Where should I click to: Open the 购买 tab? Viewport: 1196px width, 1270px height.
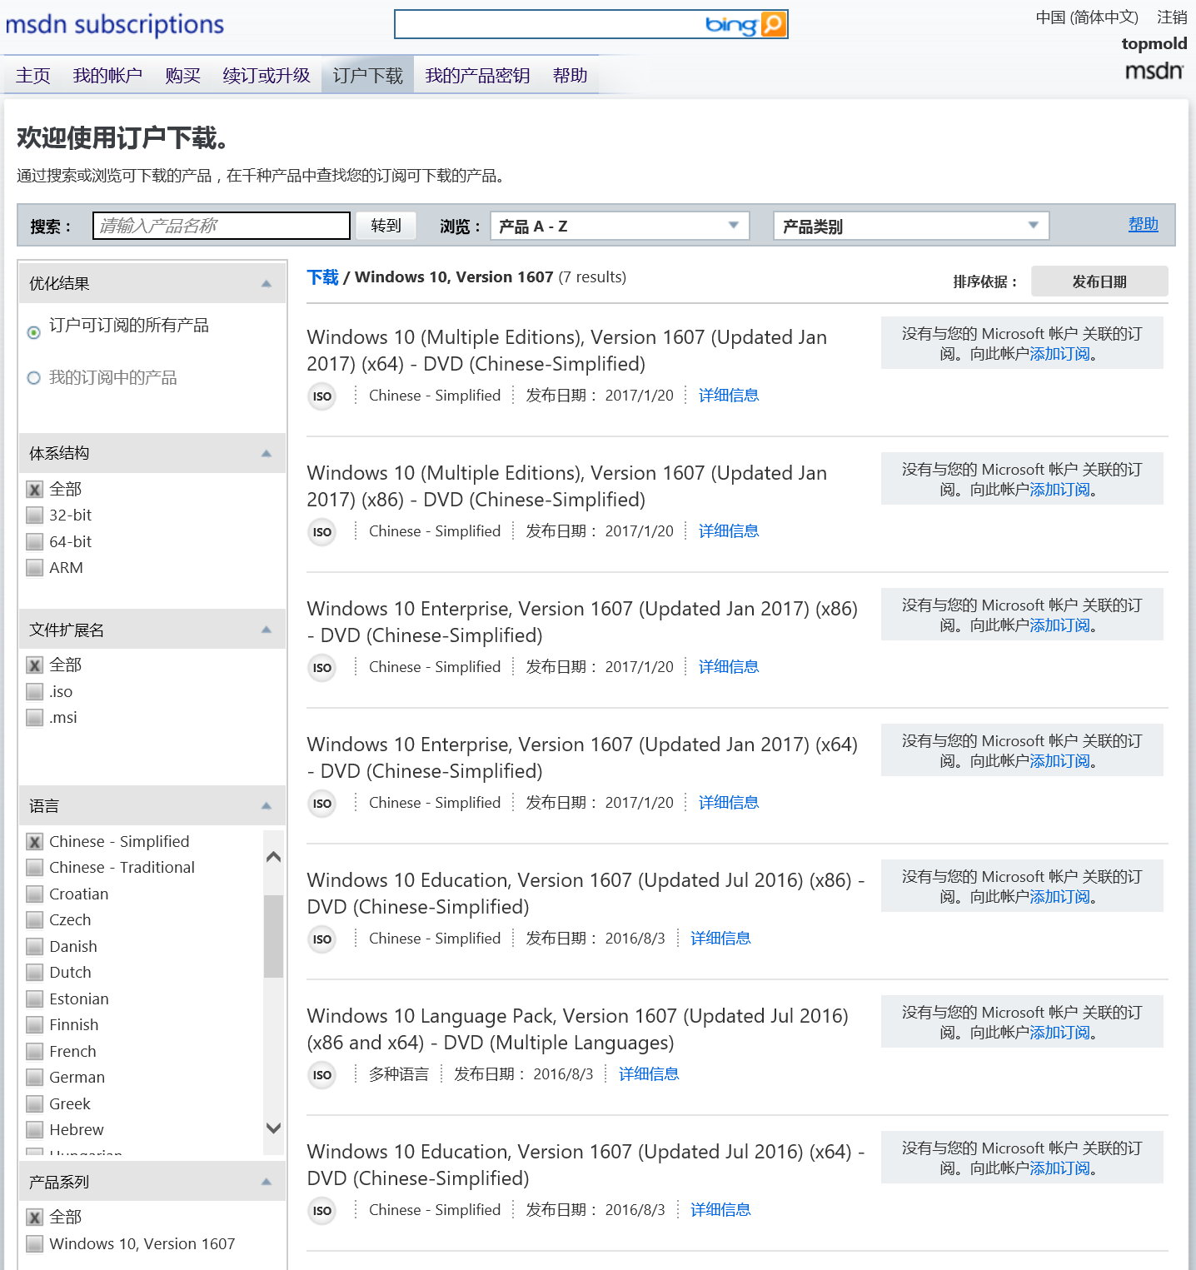[x=182, y=76]
